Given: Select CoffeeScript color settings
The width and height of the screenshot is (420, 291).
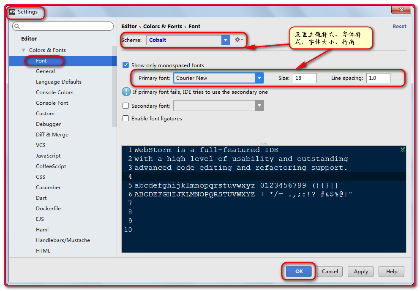Looking at the screenshot, I should tap(51, 166).
